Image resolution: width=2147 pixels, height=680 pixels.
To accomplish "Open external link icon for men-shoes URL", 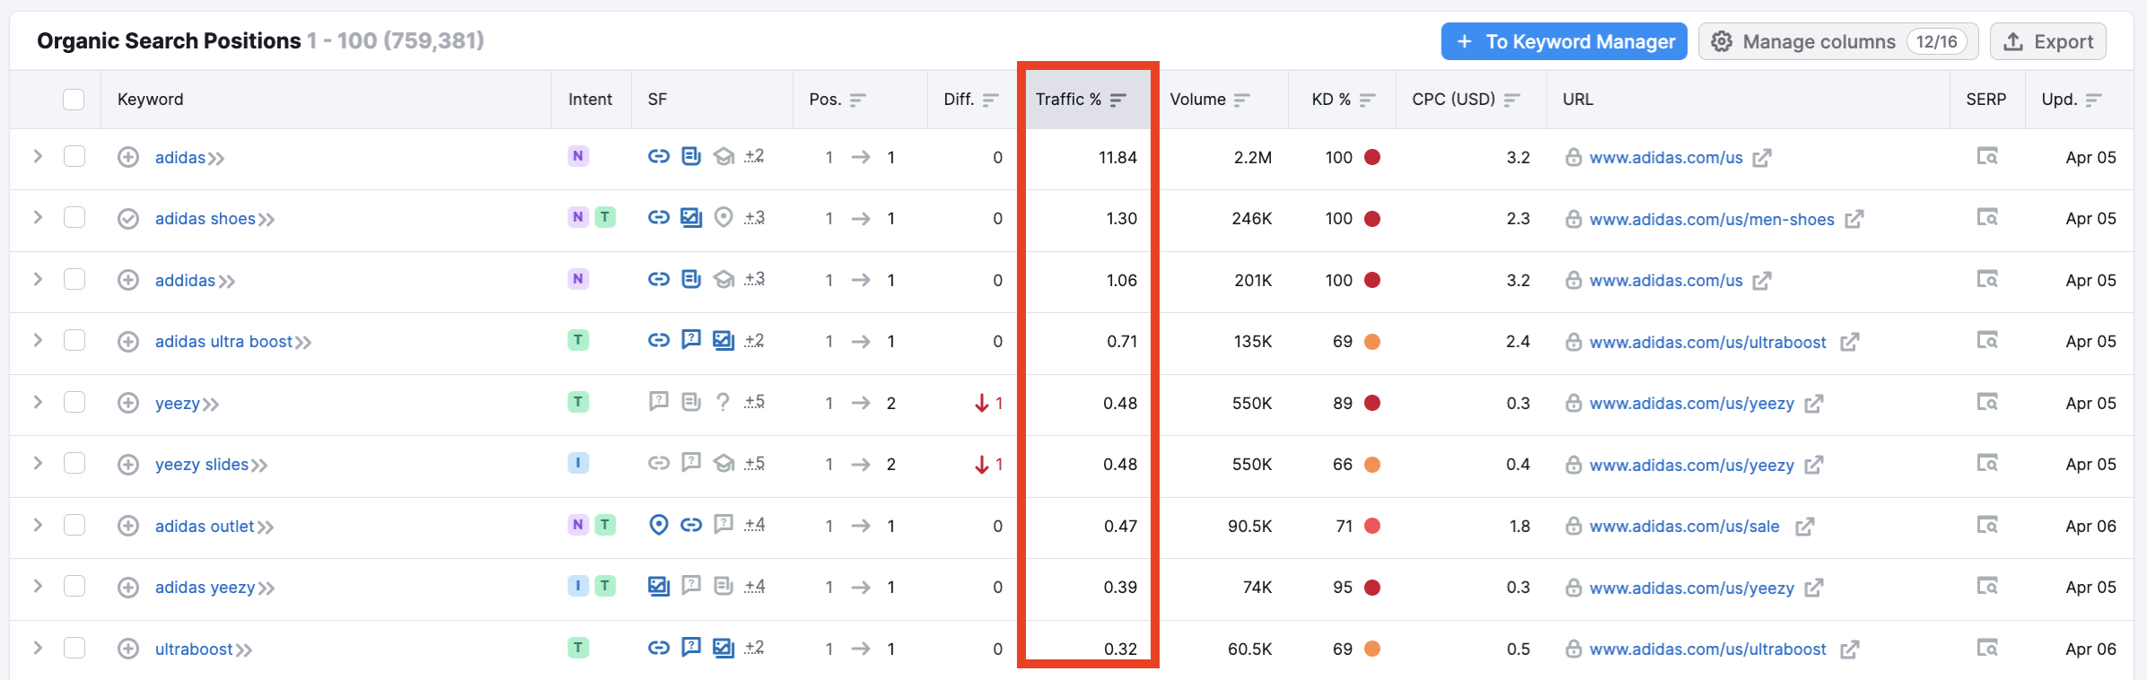I will (x=1854, y=219).
